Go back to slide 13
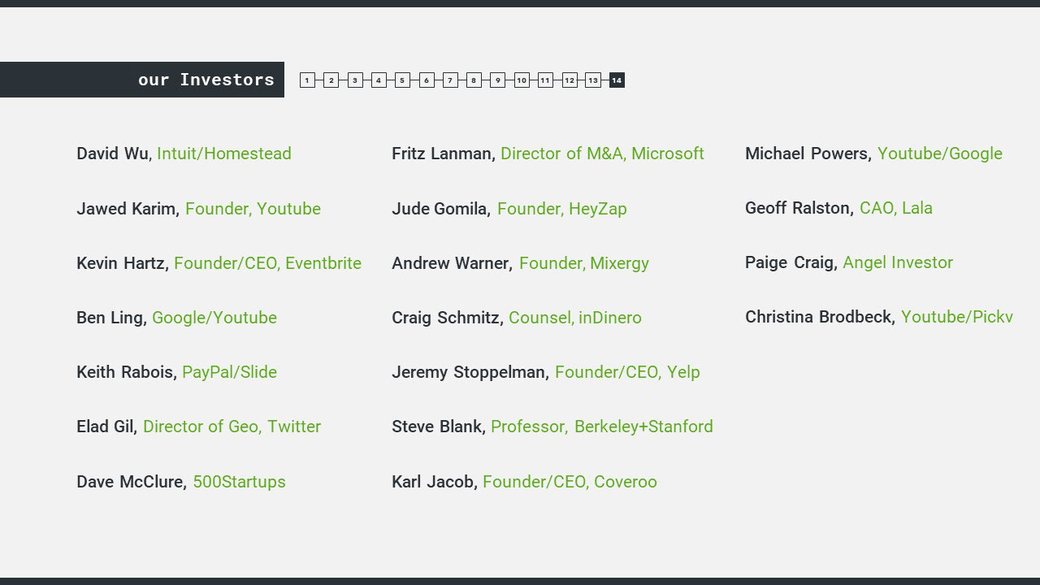Image resolution: width=1040 pixels, height=585 pixels. pyautogui.click(x=593, y=80)
